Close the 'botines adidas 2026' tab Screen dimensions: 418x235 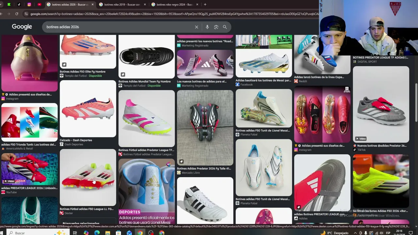click(x=93, y=5)
